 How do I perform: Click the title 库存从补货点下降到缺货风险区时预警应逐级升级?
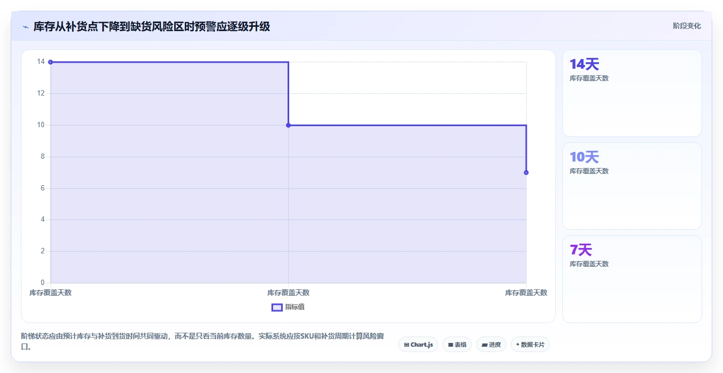(x=152, y=26)
